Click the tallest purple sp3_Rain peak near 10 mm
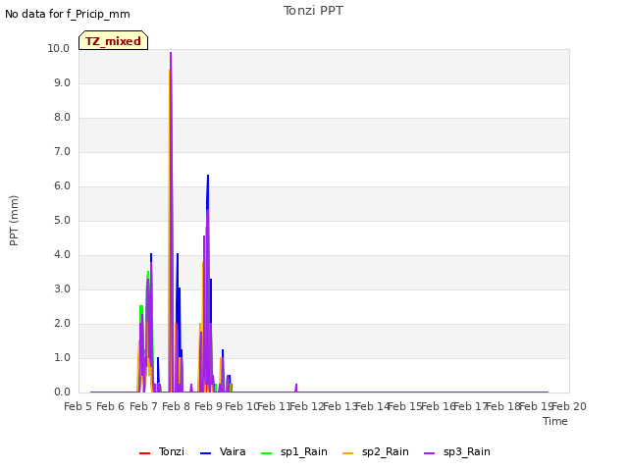Image resolution: width=628 pixels, height=471 pixels. (171, 53)
